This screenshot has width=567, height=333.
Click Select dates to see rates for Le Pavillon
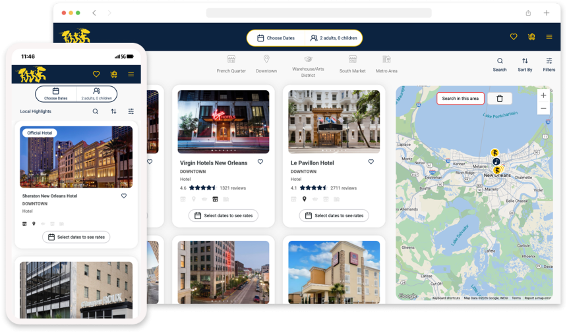(334, 216)
